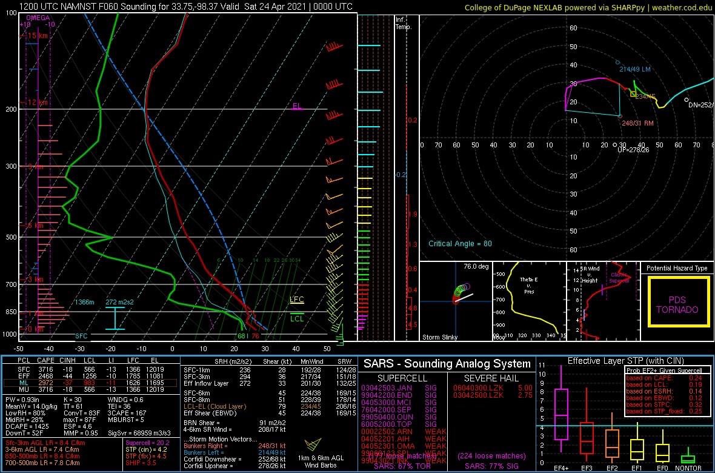The image size is (715, 473).
Task: Click the 76.0 deg slinky value
Action: 476,267
